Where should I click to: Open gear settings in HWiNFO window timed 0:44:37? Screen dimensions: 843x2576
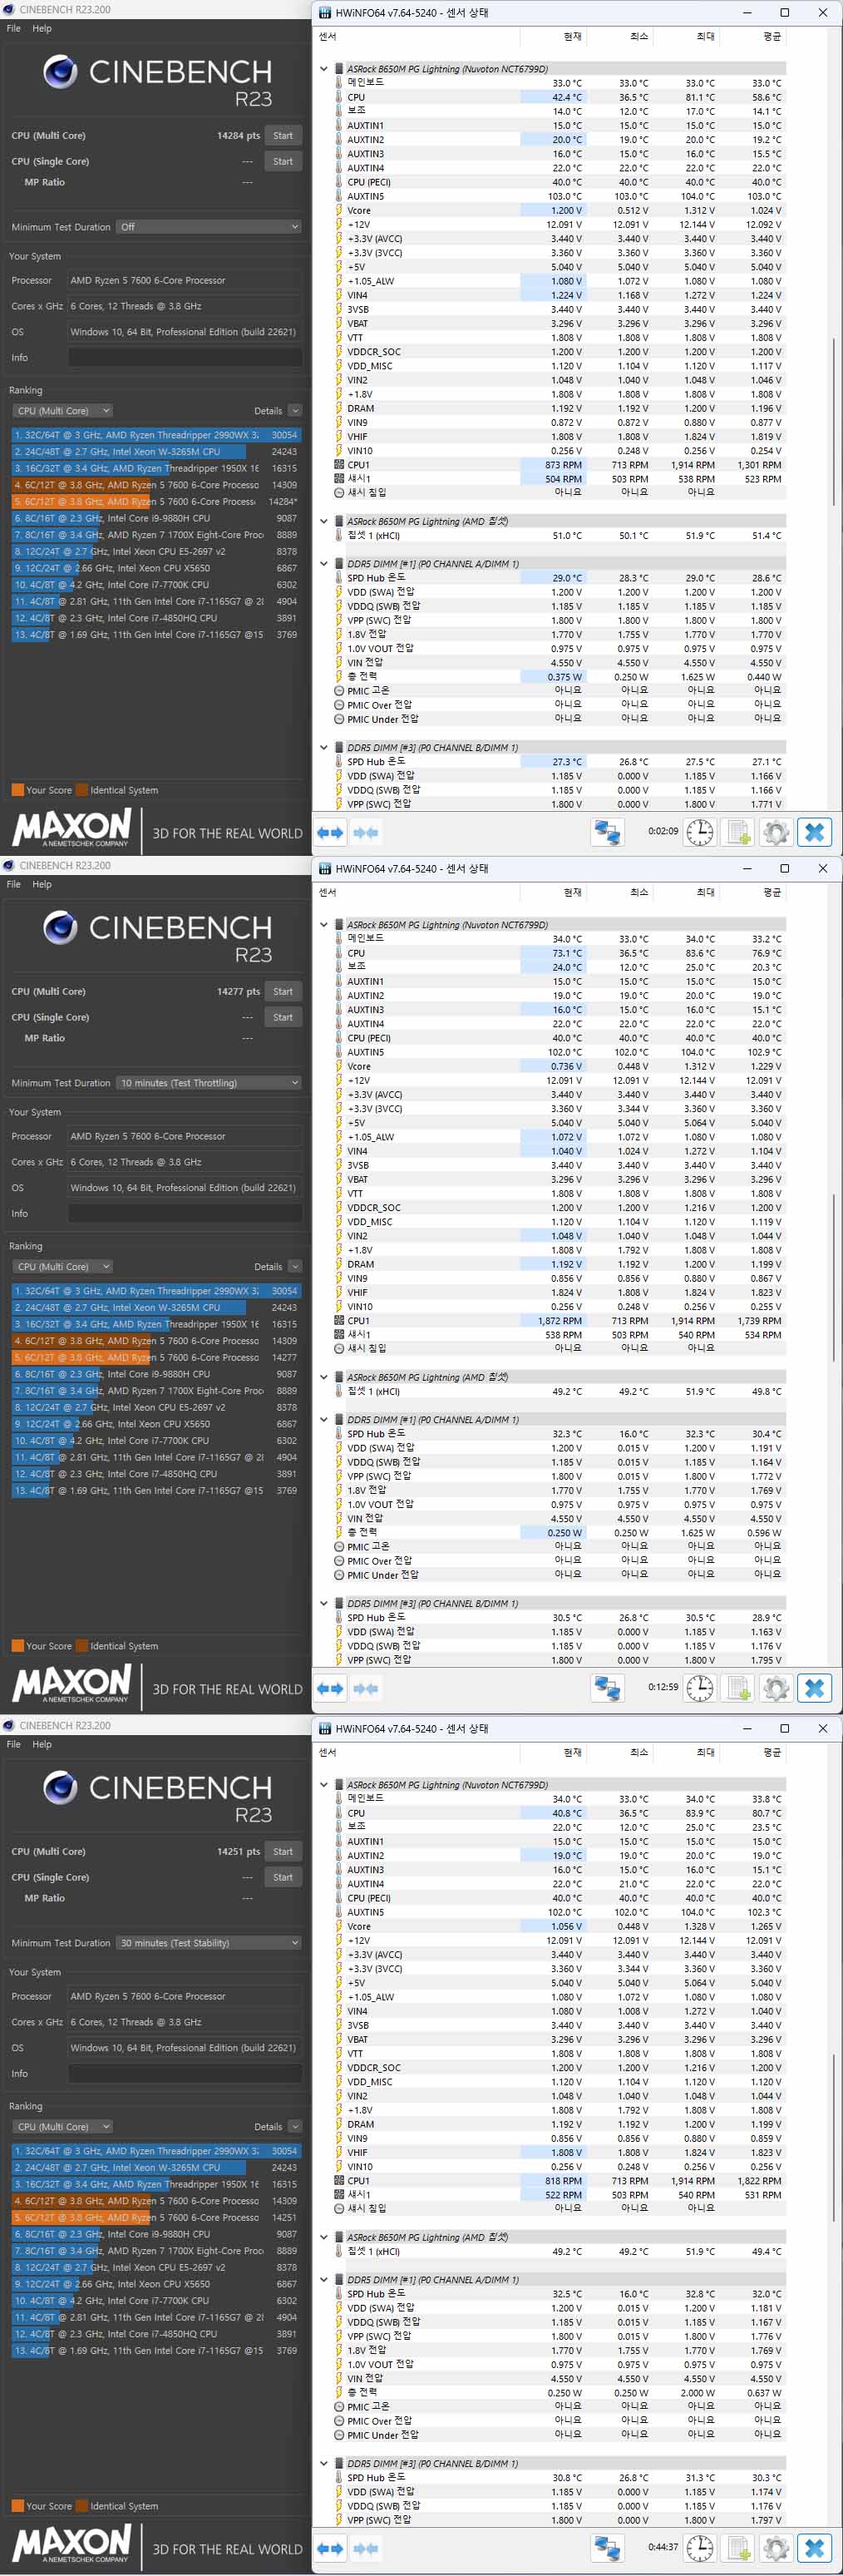click(x=776, y=2548)
